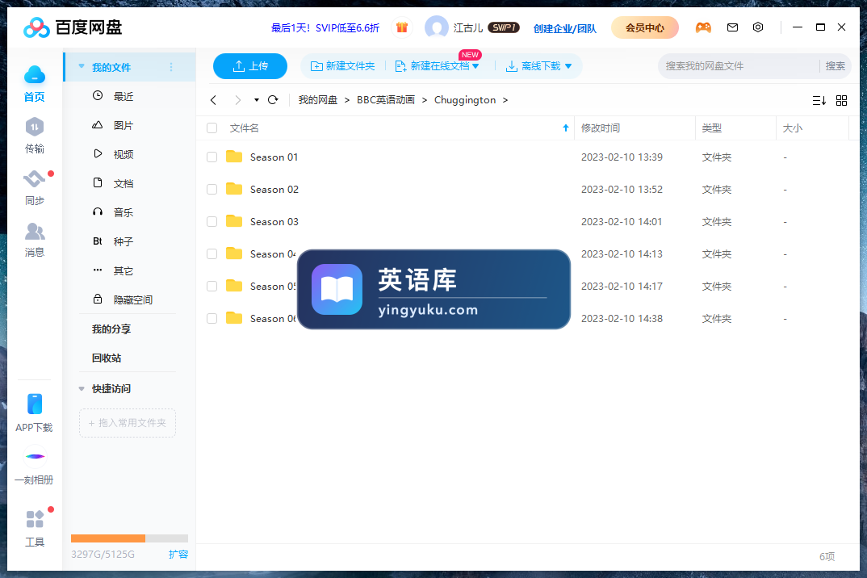This screenshot has height=578, width=867.
Task: Check the Season 05 checkbox
Action: pyautogui.click(x=212, y=286)
